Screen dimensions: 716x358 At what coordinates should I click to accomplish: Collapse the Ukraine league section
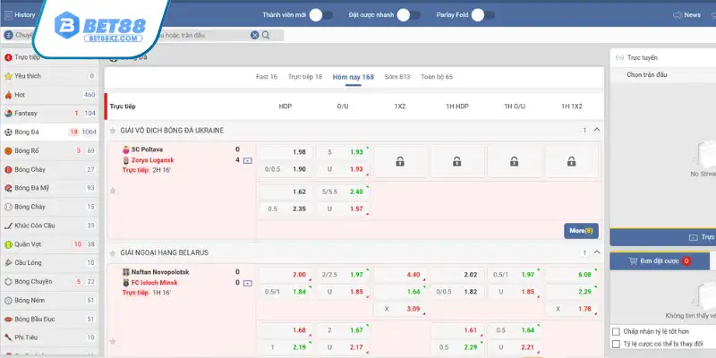[597, 130]
